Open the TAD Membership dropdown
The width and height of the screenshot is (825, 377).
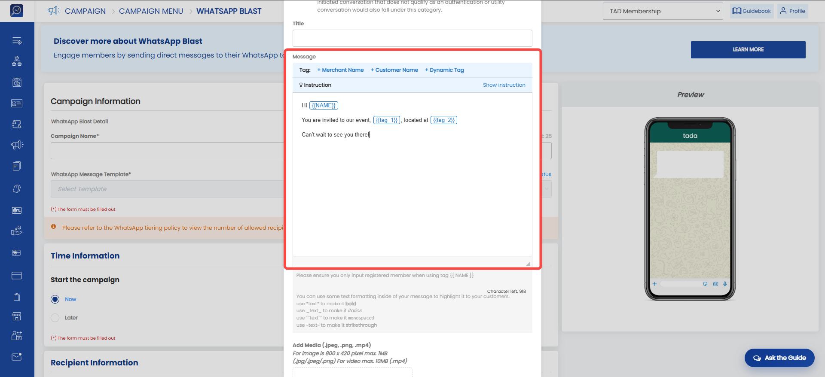click(x=663, y=11)
